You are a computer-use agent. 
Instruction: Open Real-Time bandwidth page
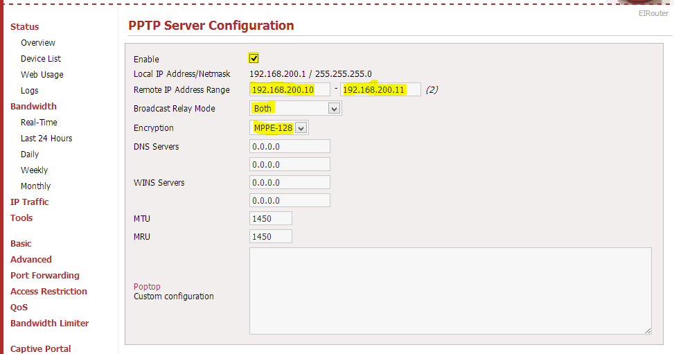(x=39, y=122)
